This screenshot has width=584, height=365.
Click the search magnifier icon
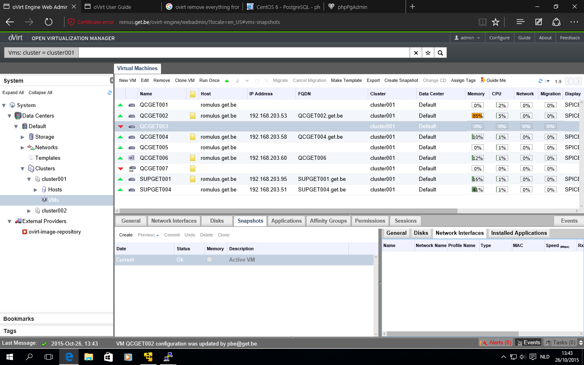[440, 53]
